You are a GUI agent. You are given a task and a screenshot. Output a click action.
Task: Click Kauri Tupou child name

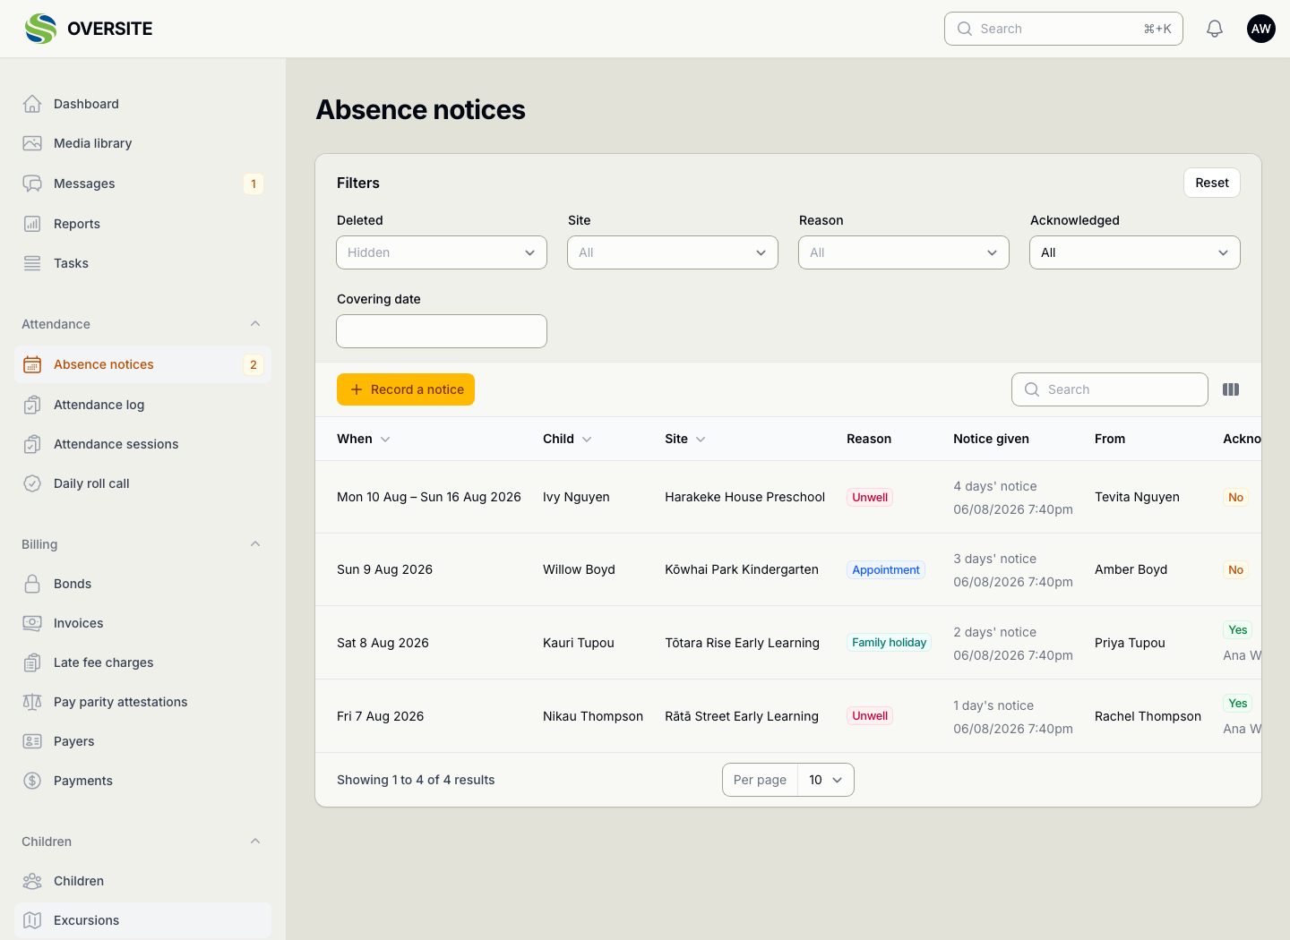coord(579,643)
